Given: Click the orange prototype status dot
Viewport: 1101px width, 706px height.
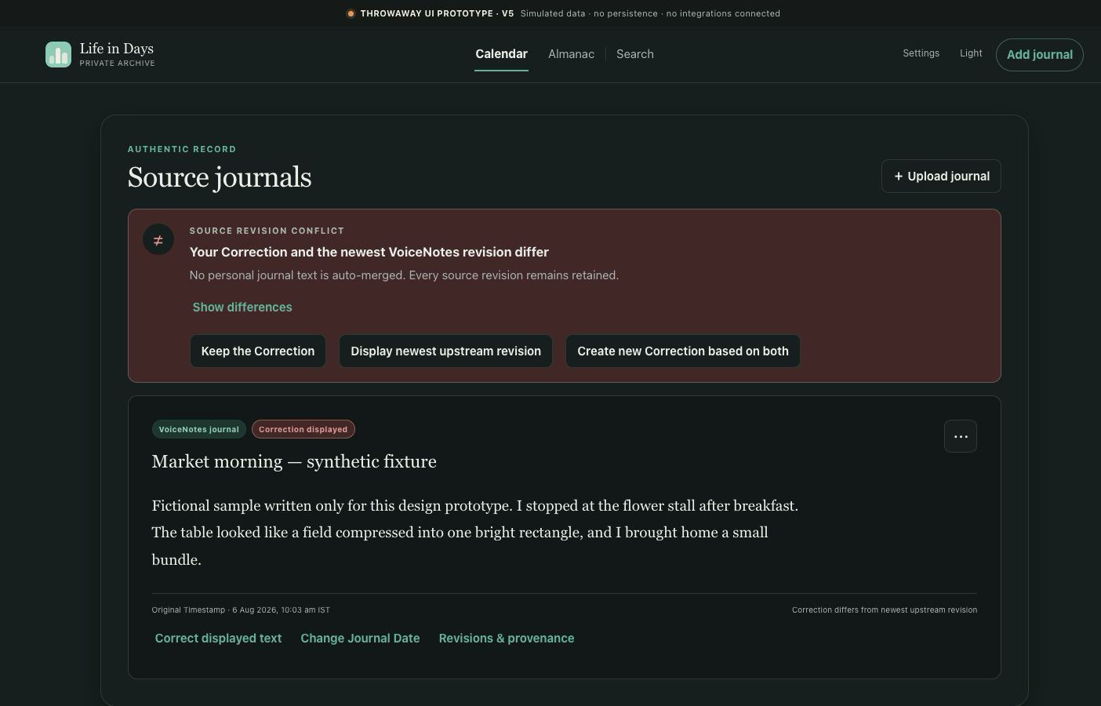Looking at the screenshot, I should [351, 13].
